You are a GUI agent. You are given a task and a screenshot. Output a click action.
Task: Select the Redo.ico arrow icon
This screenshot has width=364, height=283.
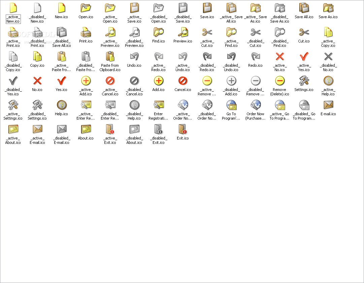(255, 57)
